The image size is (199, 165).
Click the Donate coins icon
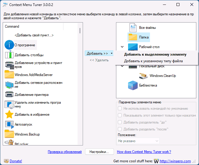click(x=6, y=161)
